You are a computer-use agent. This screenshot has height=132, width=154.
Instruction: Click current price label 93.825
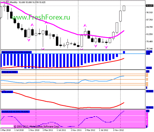150,6
